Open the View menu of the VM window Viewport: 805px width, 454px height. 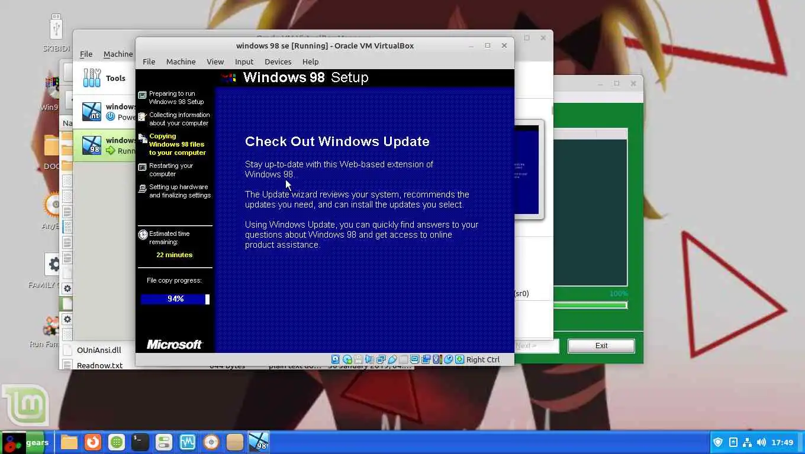215,61
